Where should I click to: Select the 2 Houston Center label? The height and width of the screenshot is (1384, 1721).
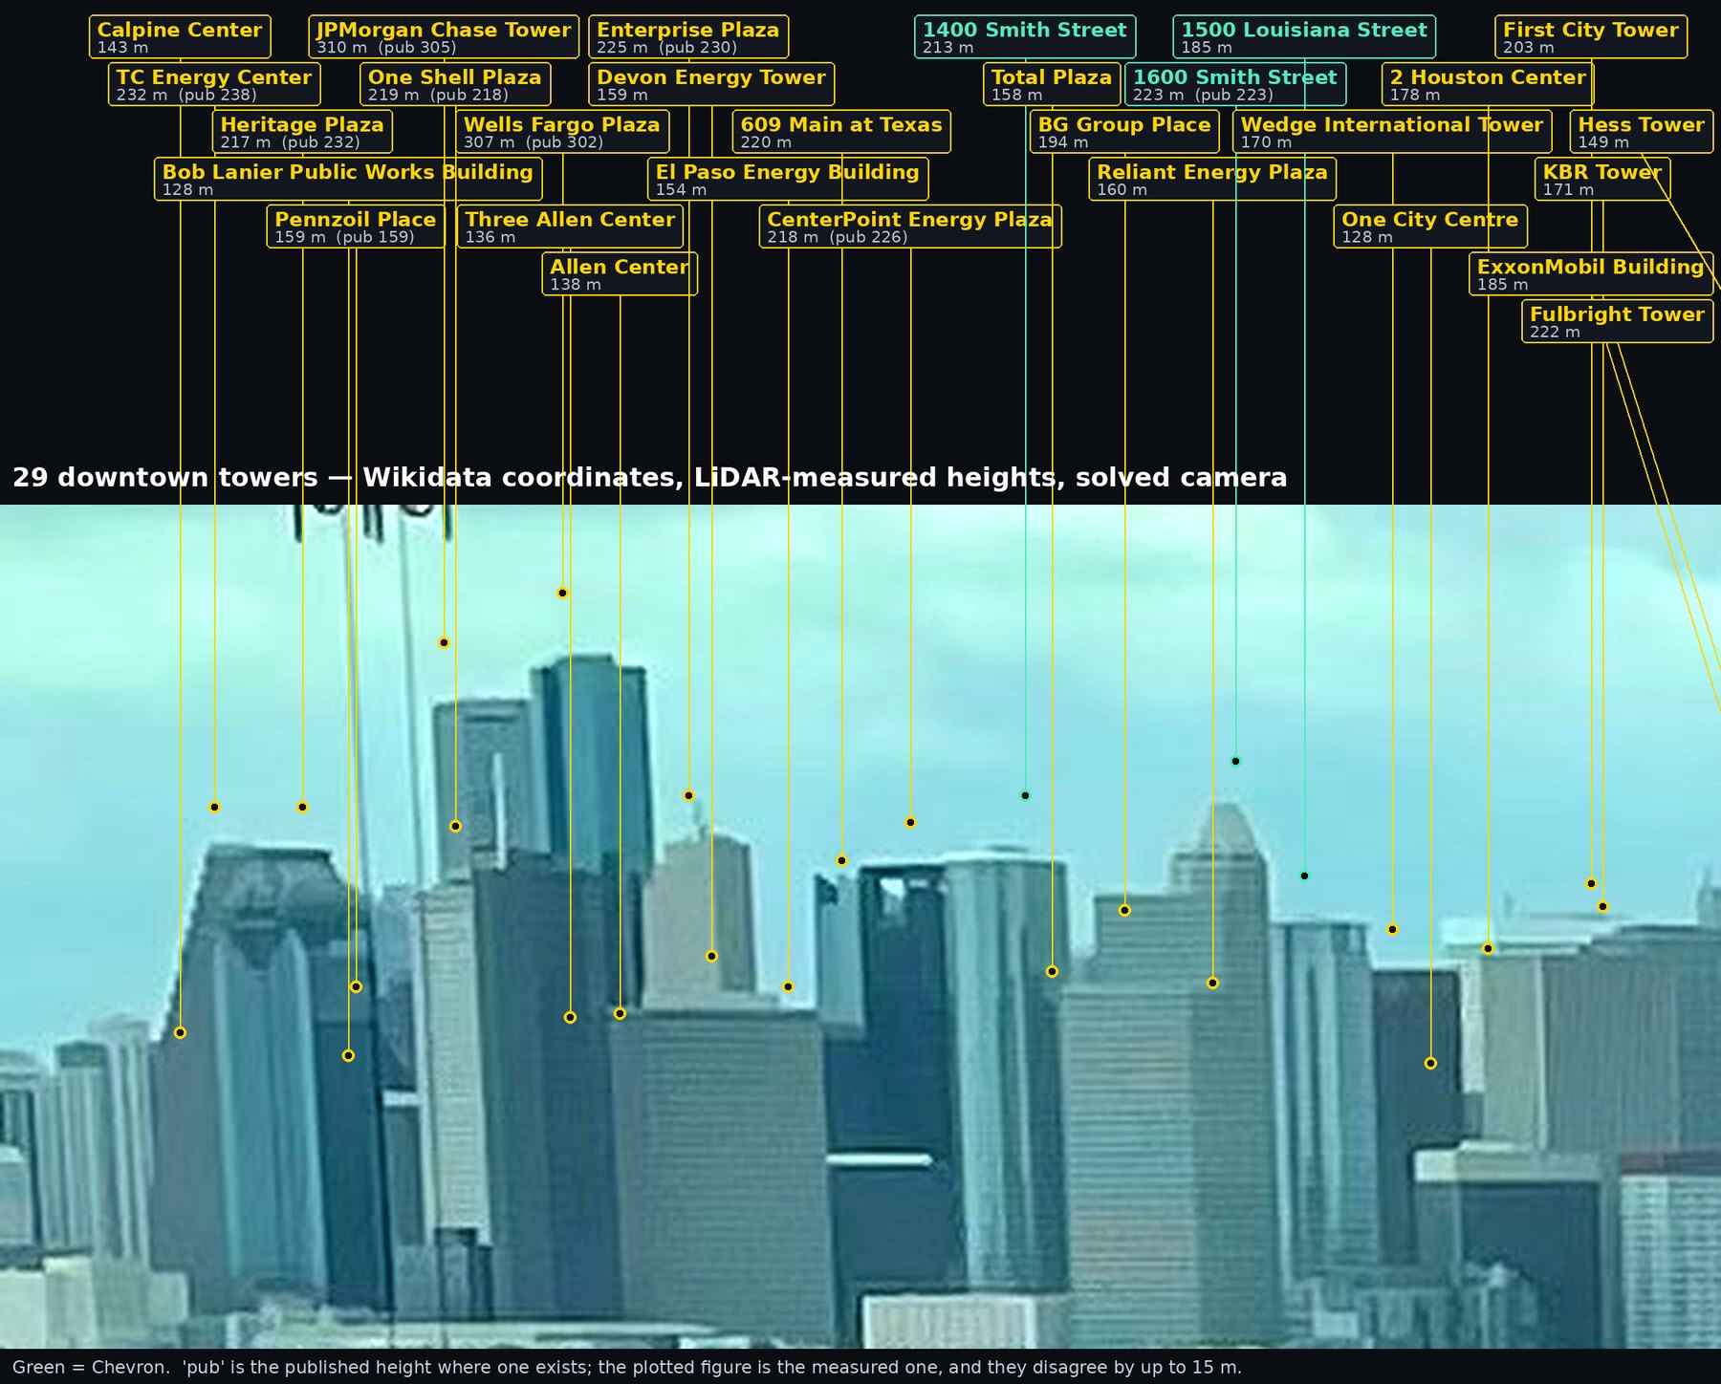pos(1488,84)
